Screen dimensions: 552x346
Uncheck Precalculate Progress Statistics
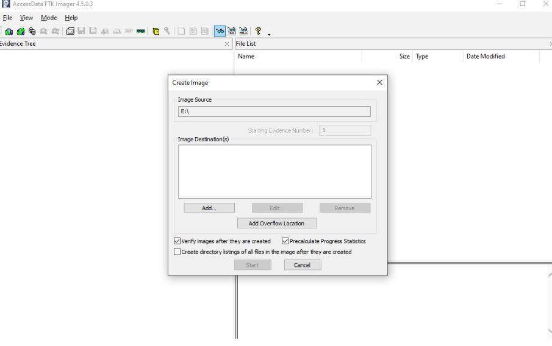(x=285, y=241)
